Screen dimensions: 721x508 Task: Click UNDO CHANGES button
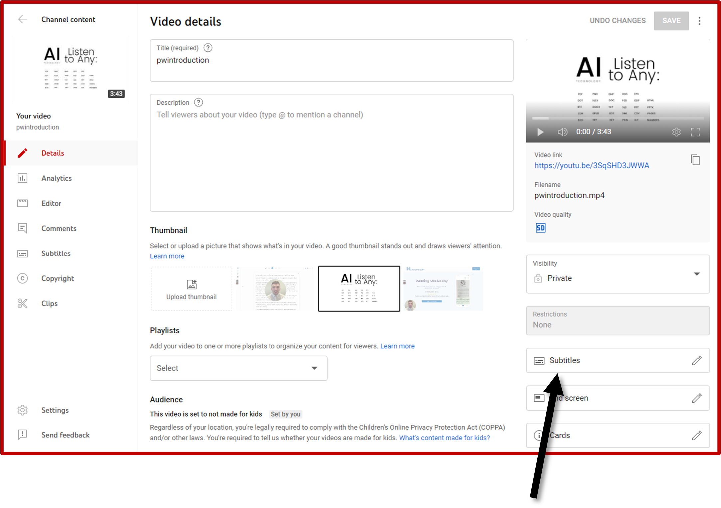pos(618,21)
